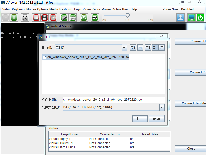Click the 取消 (Cancel) button

(x=157, y=119)
